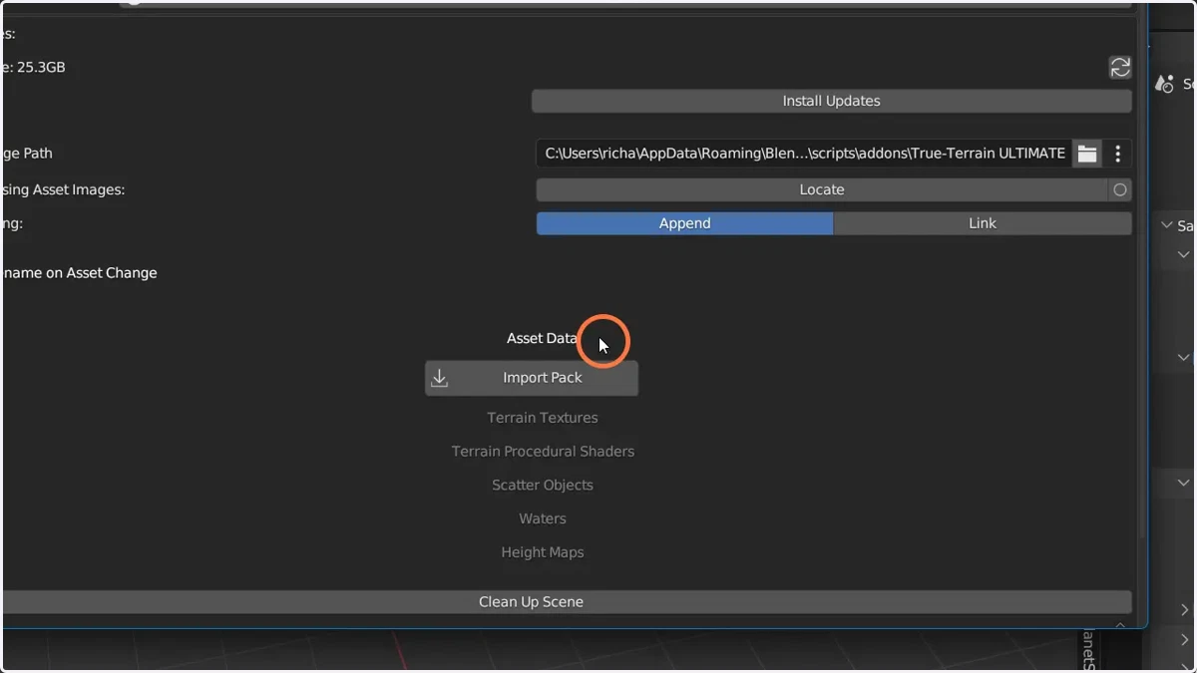This screenshot has width=1197, height=673.
Task: Click the 'name on Asset Change' option label
Action: pos(79,273)
